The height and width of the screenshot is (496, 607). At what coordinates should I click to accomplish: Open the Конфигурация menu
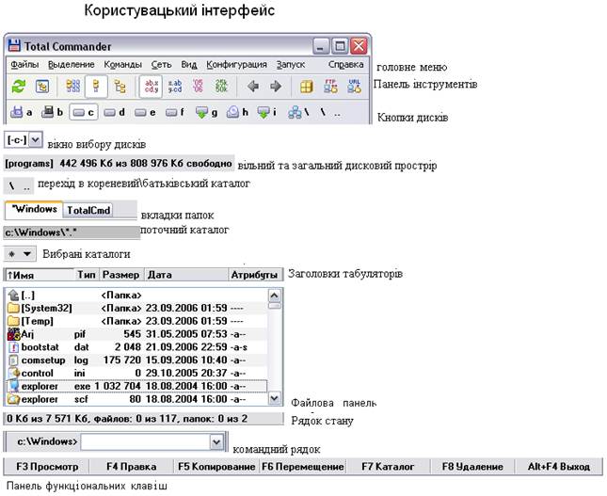[236, 64]
